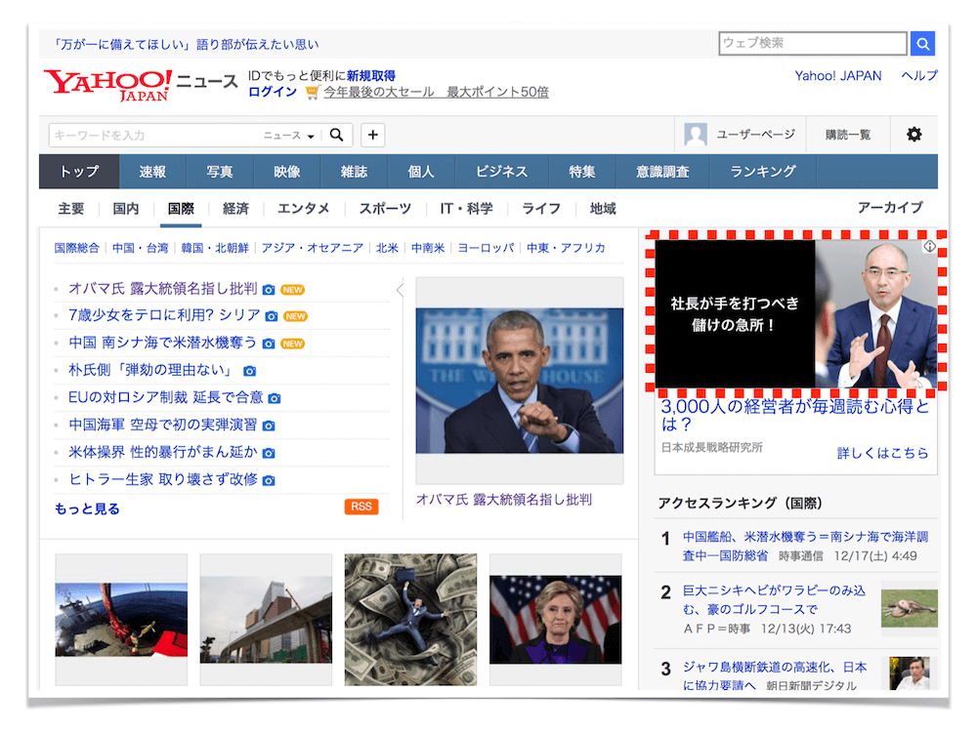Switch to the ランキング tab

tap(764, 171)
